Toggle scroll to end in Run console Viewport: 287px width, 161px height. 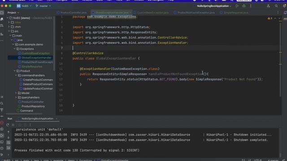(9, 148)
